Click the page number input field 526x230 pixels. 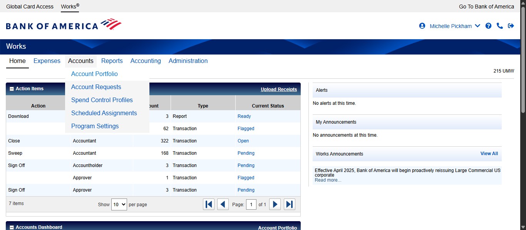click(251, 204)
